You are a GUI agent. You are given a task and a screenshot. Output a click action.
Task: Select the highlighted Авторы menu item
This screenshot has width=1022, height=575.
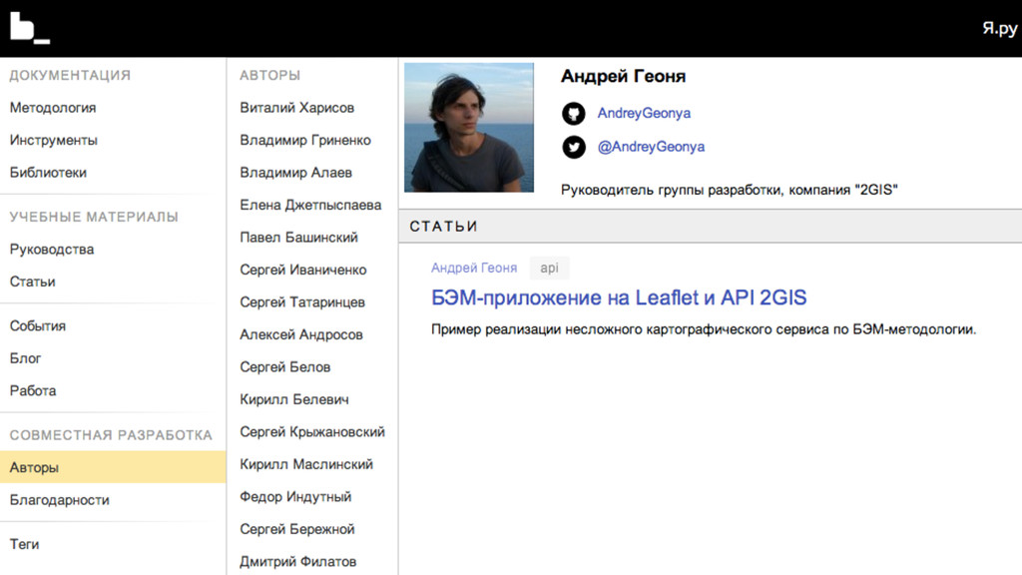point(113,467)
